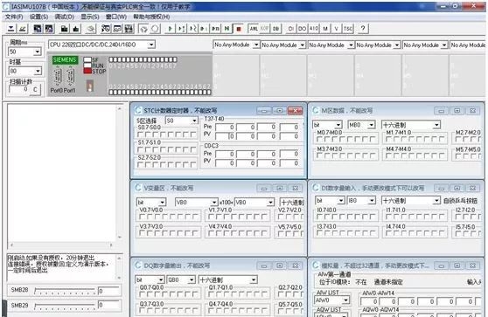Click the Port1 serial connector icon
Screen dimensions: 488x317
pos(71,77)
